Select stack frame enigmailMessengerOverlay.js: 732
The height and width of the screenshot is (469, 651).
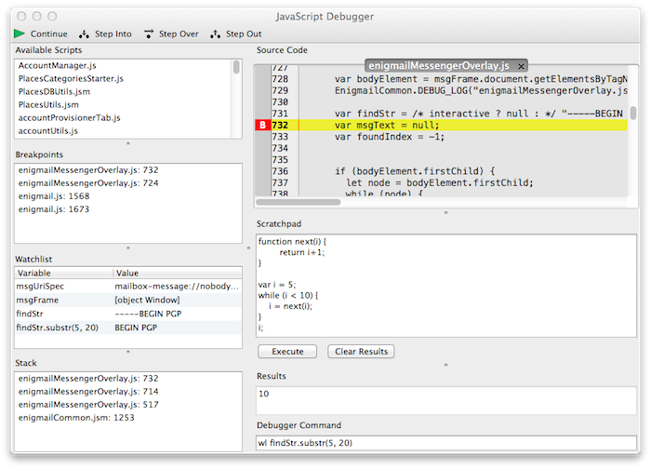coord(88,379)
